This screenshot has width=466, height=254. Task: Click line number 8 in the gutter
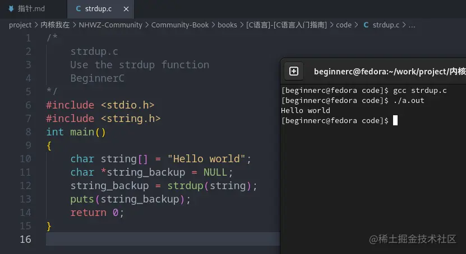pyautogui.click(x=28, y=131)
